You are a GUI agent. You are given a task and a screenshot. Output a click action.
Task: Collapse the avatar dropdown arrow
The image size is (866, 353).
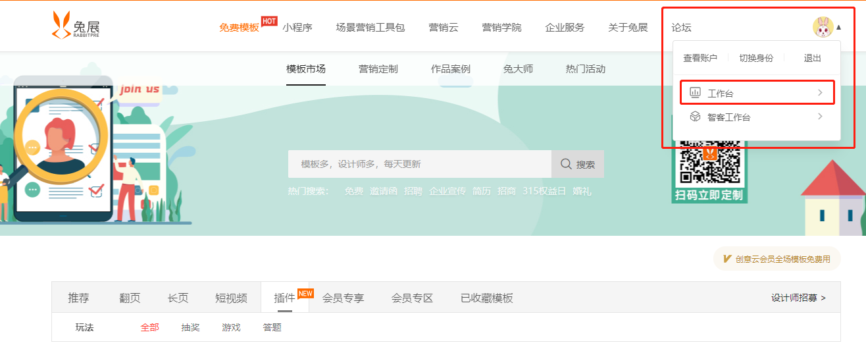coord(839,28)
